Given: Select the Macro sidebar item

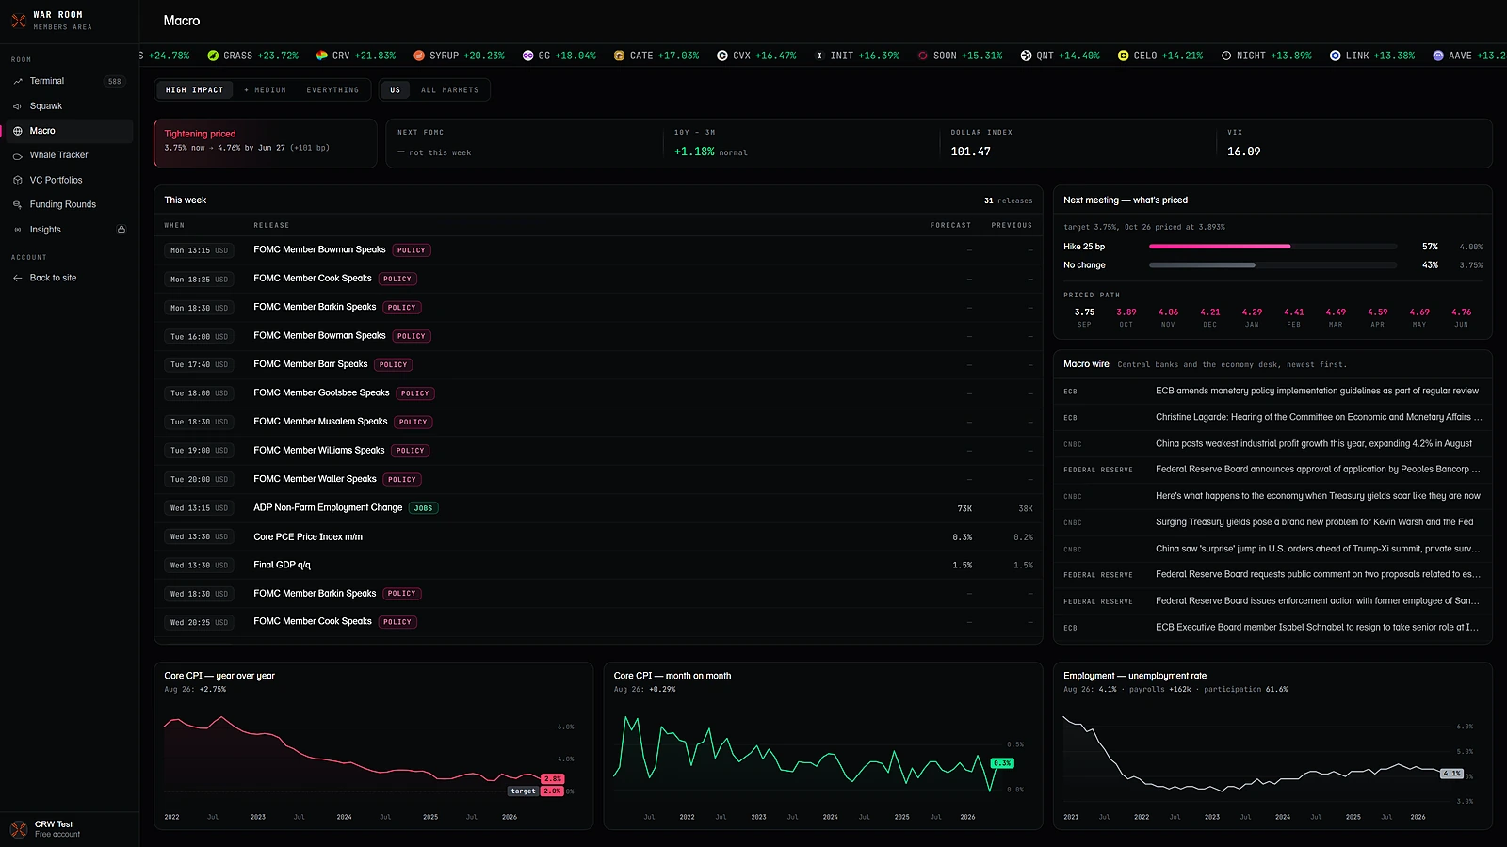Looking at the screenshot, I should tap(69, 131).
